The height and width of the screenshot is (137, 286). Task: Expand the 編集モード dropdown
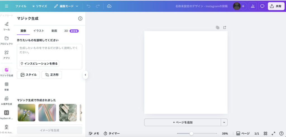pyautogui.click(x=66, y=6)
